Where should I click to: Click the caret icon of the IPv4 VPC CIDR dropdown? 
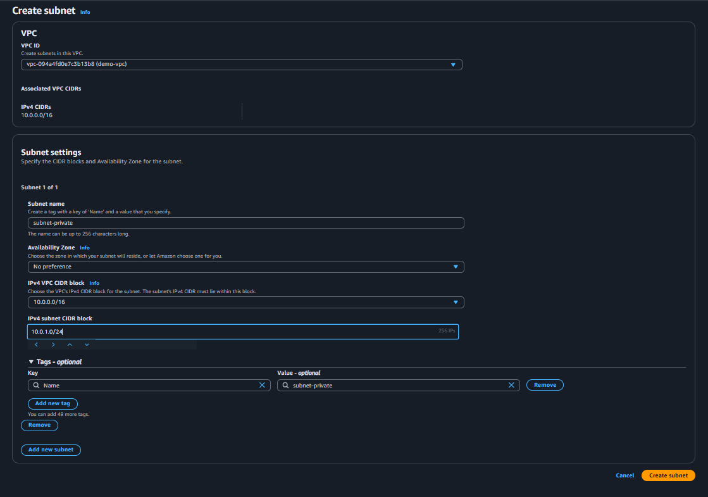click(x=456, y=302)
